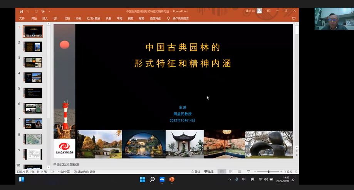Open Reading View from status bar
The height and width of the screenshot is (190, 354).
point(238,172)
